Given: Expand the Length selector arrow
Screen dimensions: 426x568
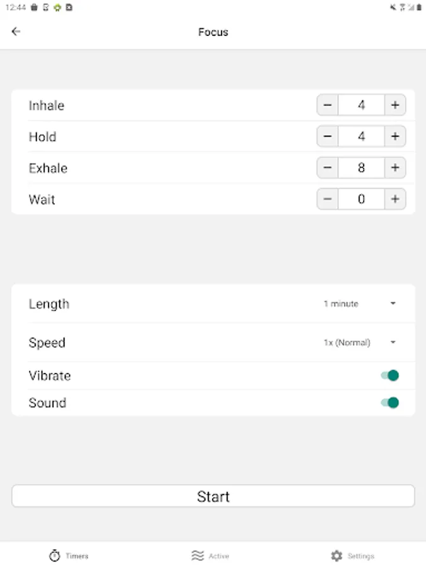Looking at the screenshot, I should [392, 304].
